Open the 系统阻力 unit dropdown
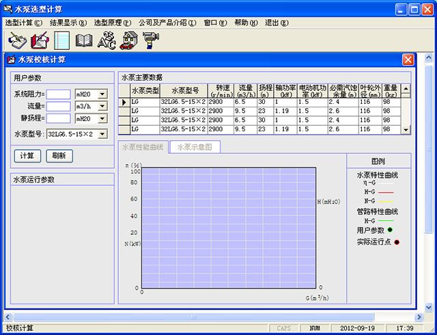The width and height of the screenshot is (437, 335). tap(102, 94)
